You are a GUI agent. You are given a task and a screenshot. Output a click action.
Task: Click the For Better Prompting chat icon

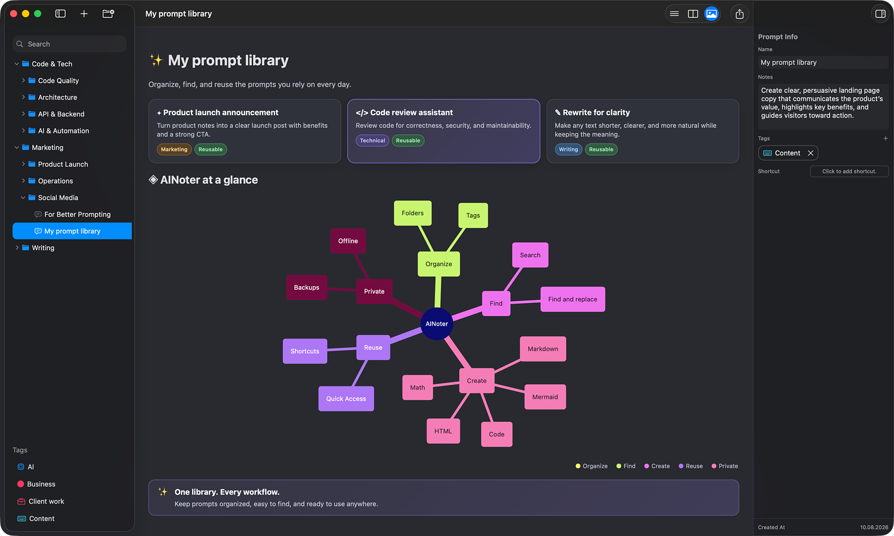click(38, 214)
